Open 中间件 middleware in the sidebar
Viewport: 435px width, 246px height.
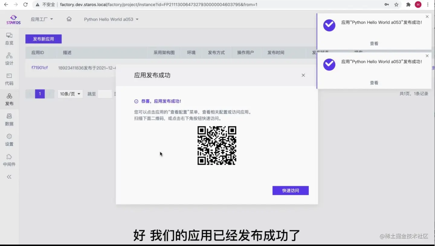9,160
